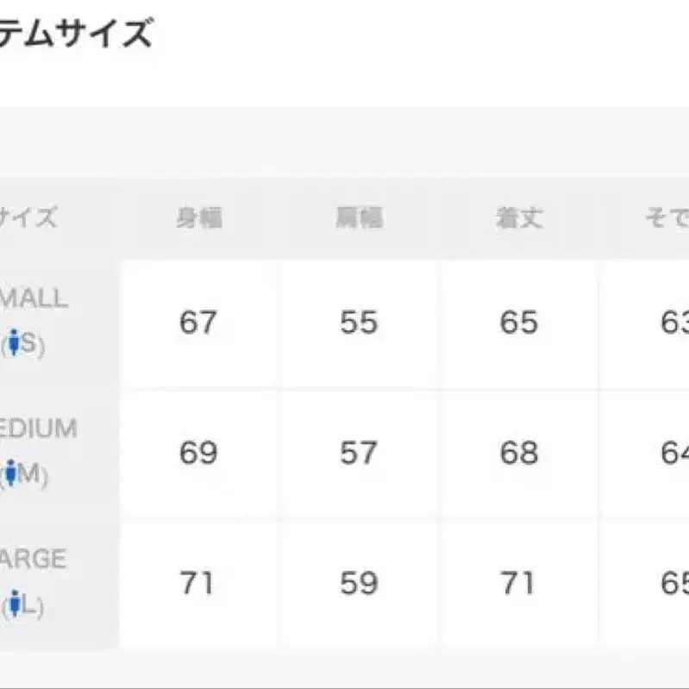Click the SMALL length value 65
This screenshot has height=689, width=689.
pyautogui.click(x=518, y=323)
